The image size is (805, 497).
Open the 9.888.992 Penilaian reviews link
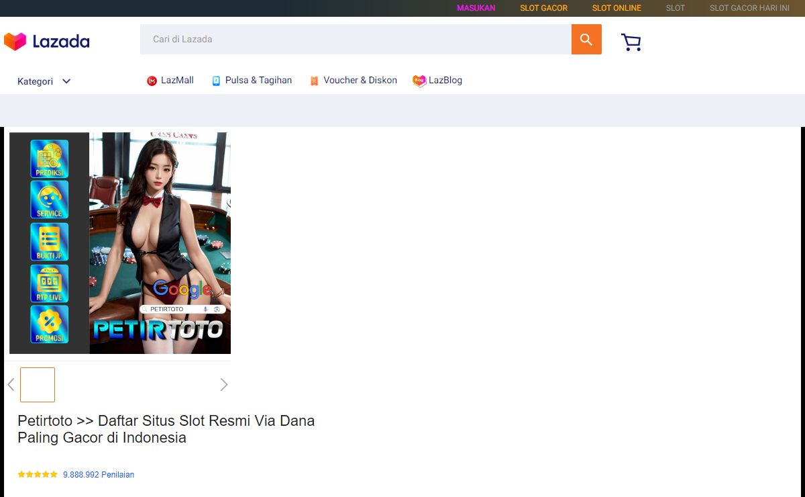[99, 474]
